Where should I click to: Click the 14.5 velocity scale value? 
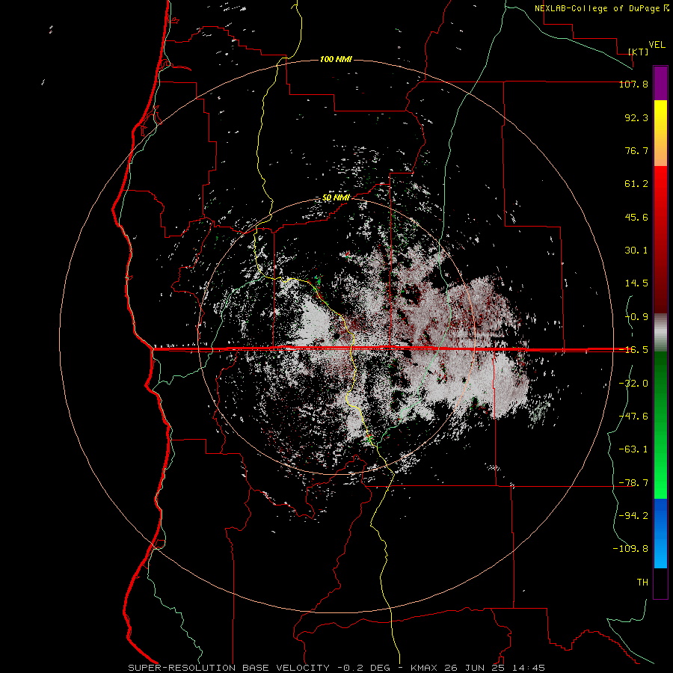click(636, 283)
